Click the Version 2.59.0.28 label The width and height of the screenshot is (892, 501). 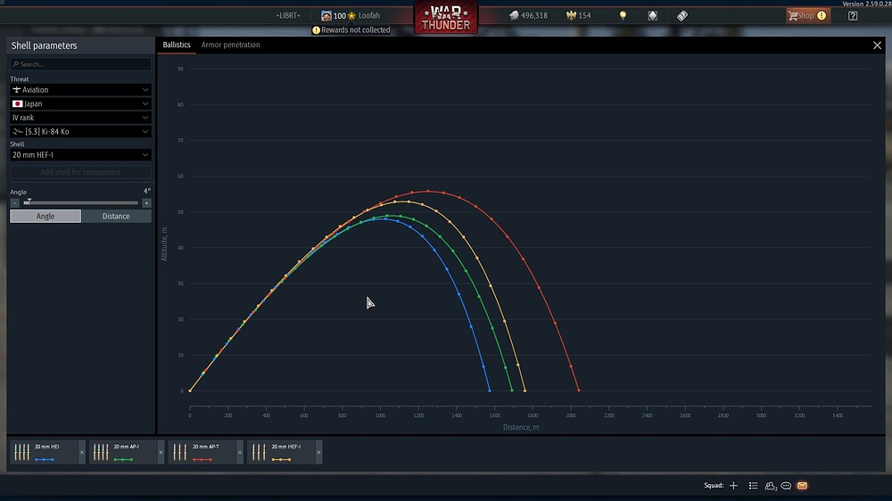(x=866, y=4)
